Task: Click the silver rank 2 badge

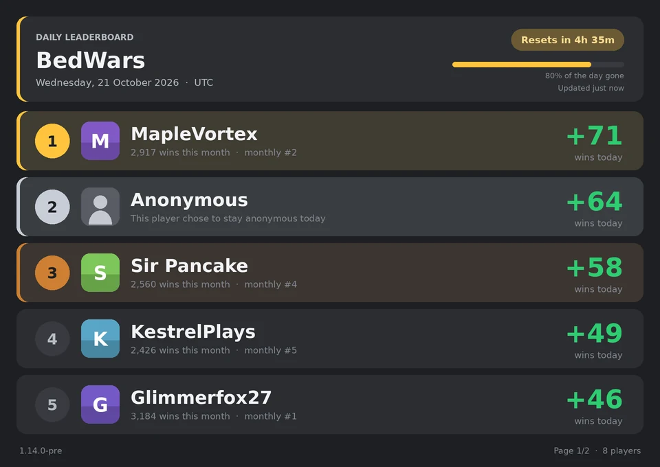Action: coord(52,207)
